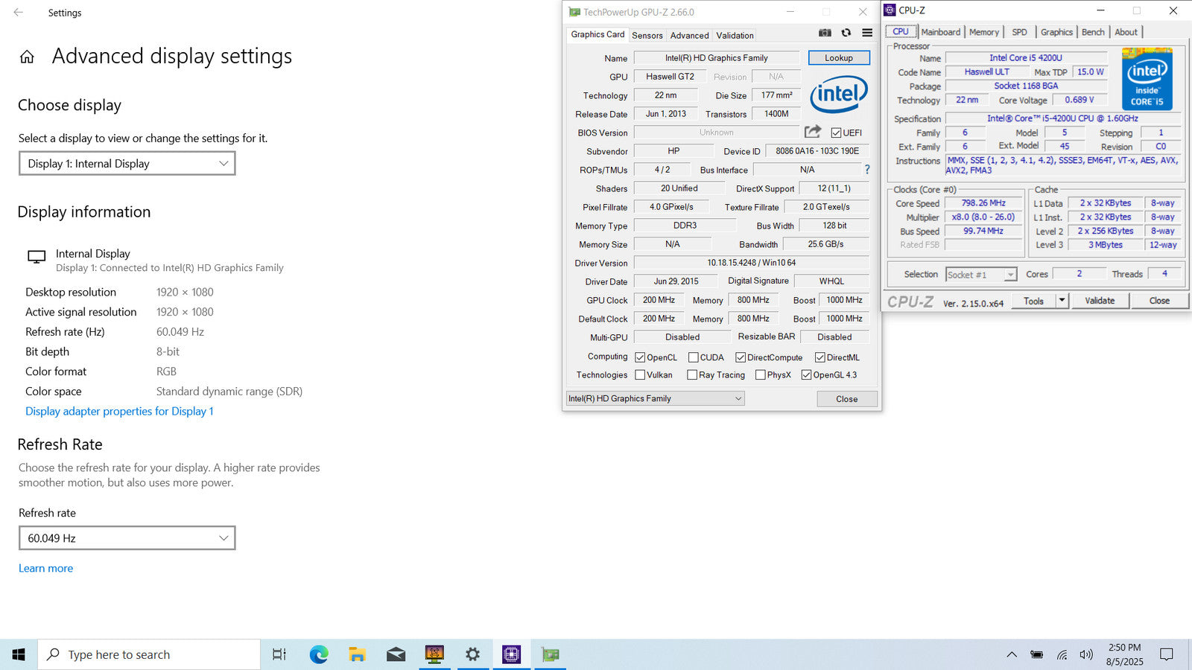Open Task View on the taskbar
Image resolution: width=1192 pixels, height=670 pixels.
279,654
